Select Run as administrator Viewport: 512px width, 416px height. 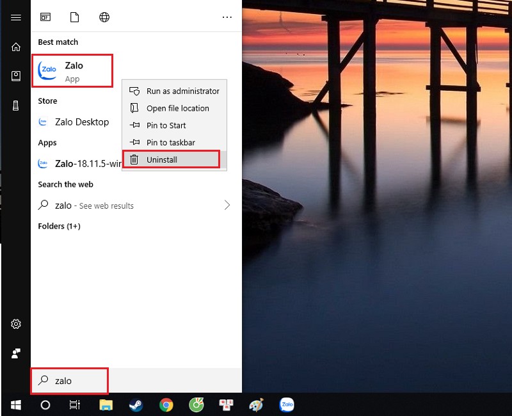[182, 92]
